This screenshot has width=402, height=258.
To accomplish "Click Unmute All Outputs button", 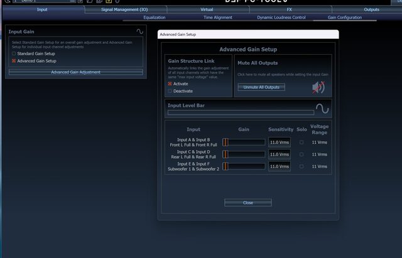I will click(261, 87).
